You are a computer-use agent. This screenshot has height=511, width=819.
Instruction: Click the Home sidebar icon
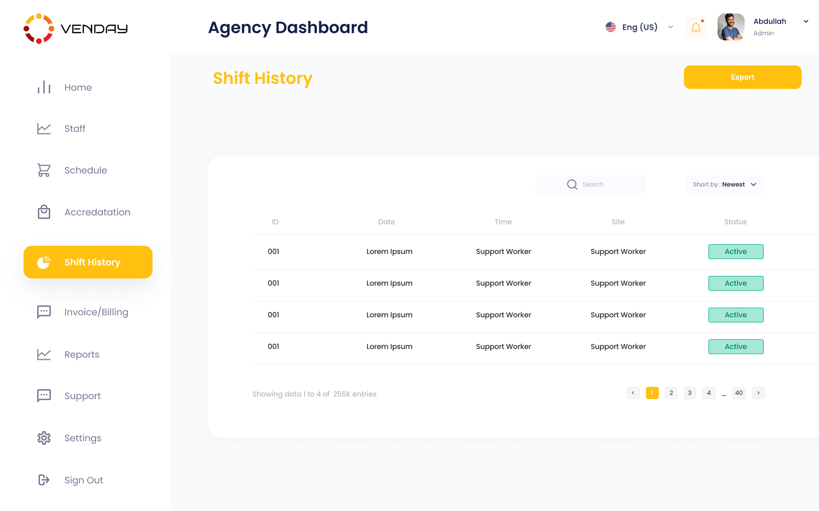click(44, 87)
